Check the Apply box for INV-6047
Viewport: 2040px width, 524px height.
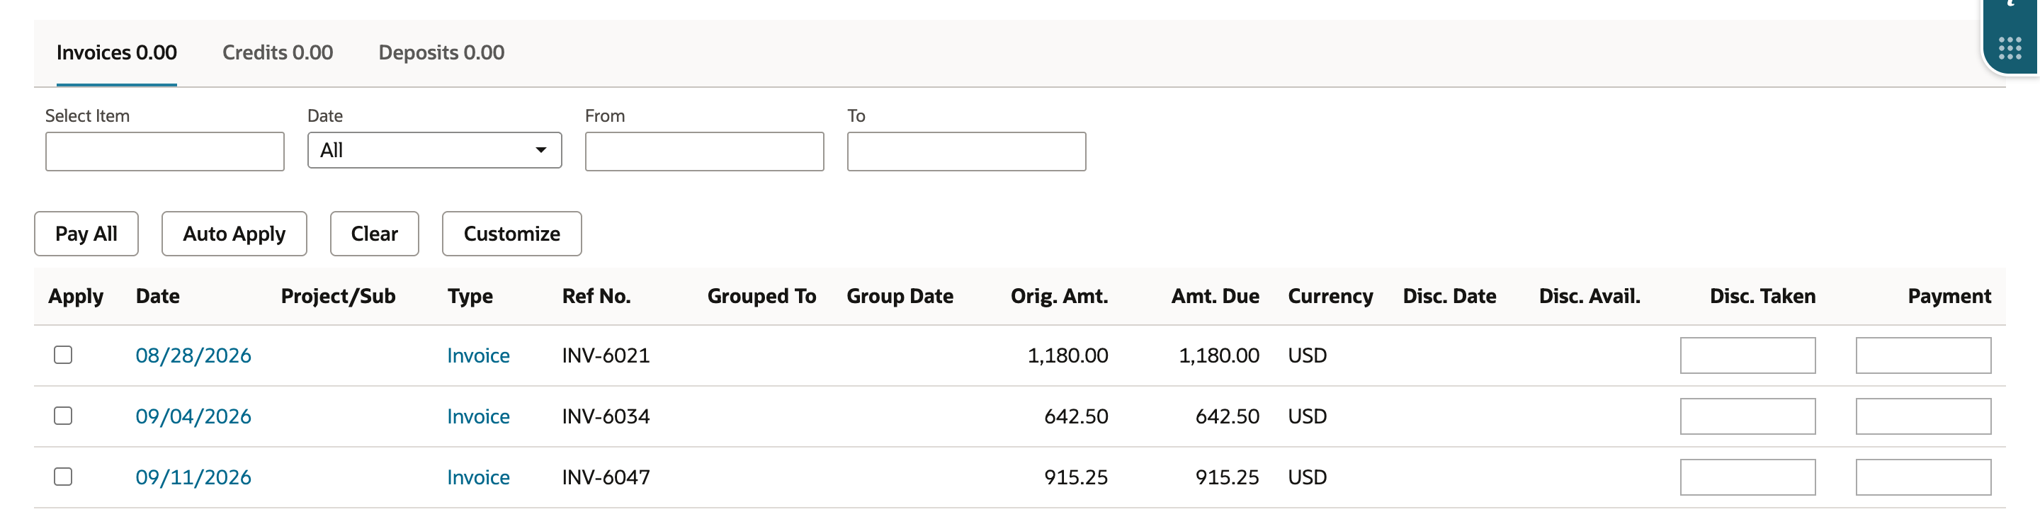63,477
